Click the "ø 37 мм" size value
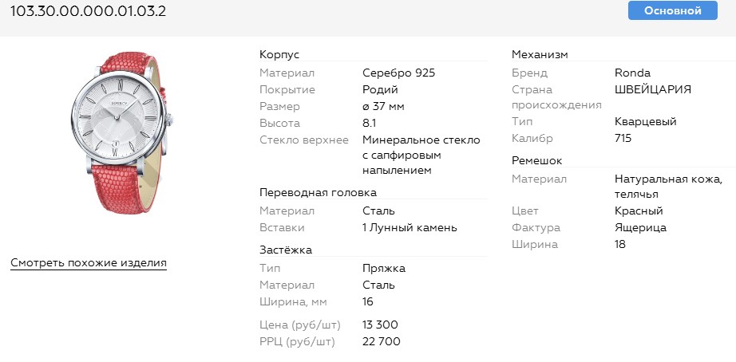 tap(383, 107)
